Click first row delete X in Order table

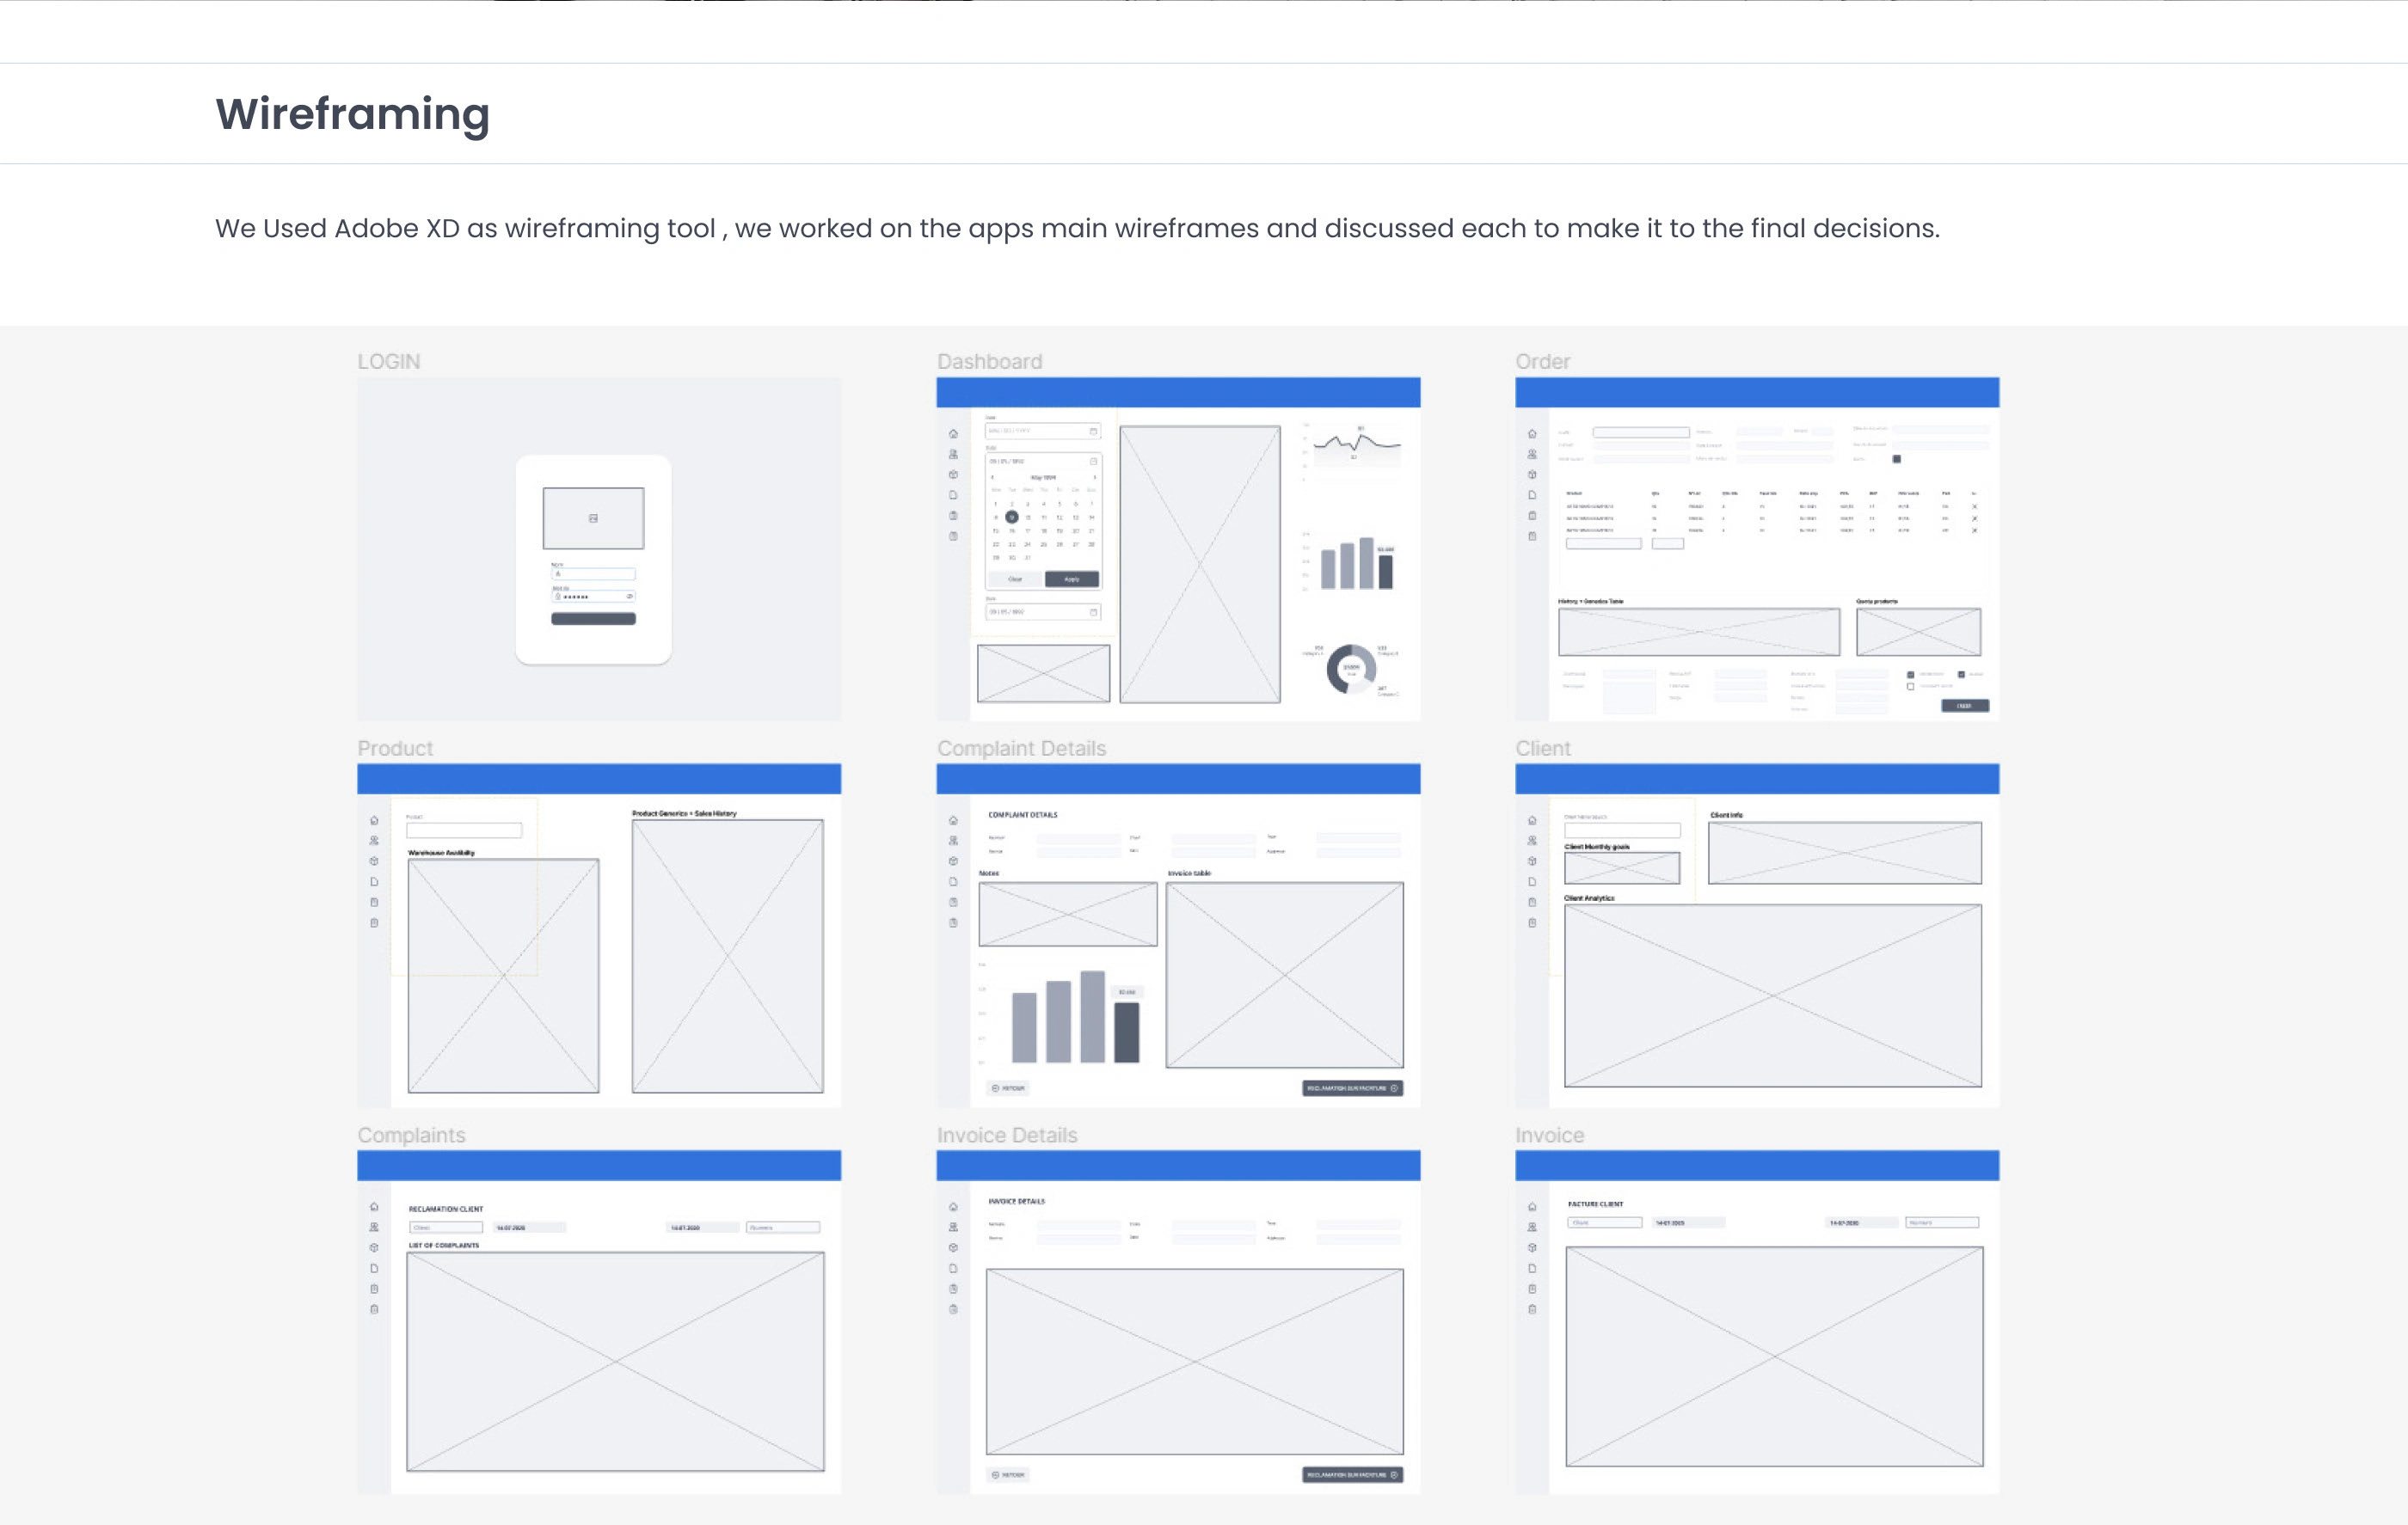point(1974,506)
